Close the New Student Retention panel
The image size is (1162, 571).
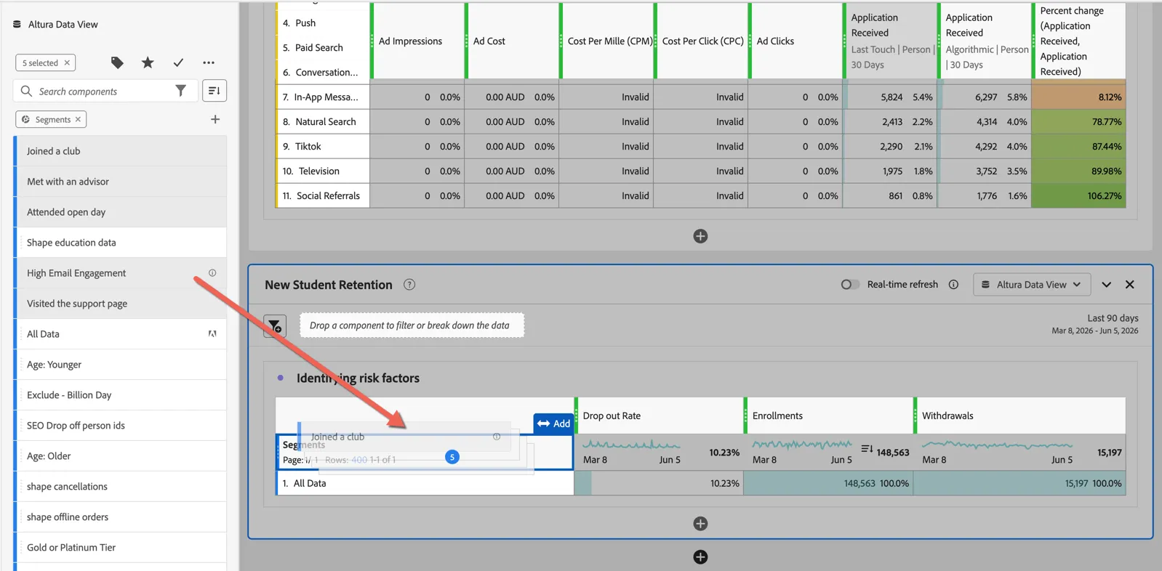coord(1130,285)
